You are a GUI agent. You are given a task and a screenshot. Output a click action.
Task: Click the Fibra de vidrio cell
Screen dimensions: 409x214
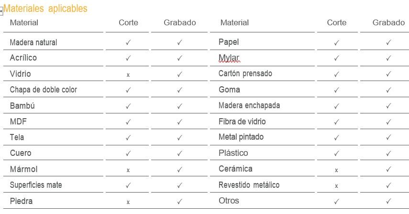click(x=242, y=122)
